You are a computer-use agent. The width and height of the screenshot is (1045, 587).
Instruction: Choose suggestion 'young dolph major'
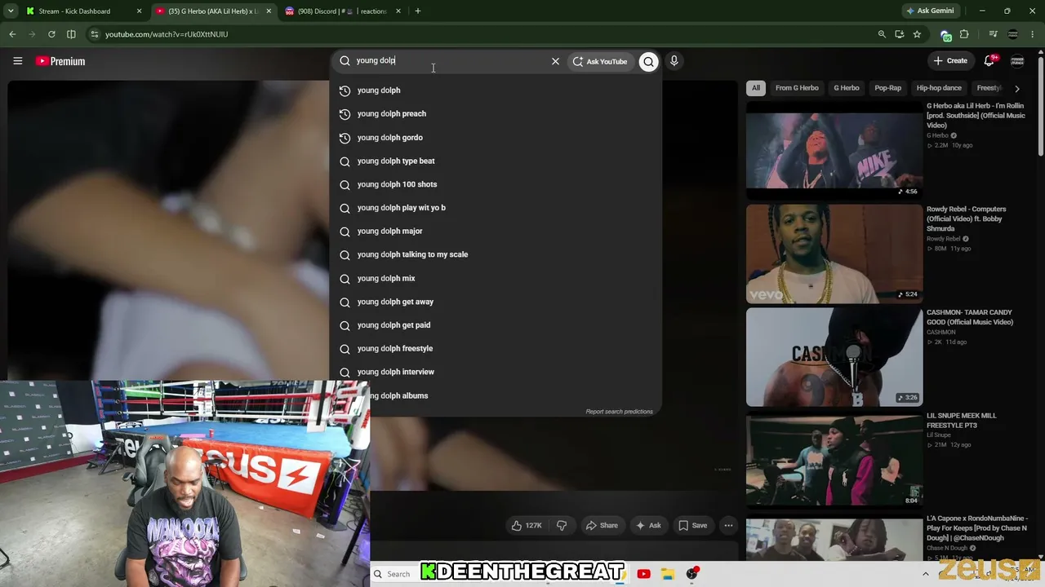pos(496,232)
